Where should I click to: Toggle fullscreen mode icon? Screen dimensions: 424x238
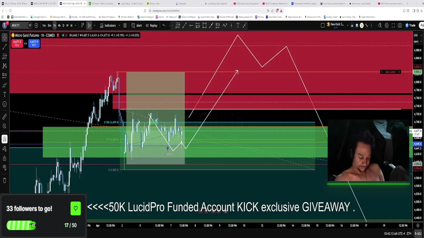393,25
